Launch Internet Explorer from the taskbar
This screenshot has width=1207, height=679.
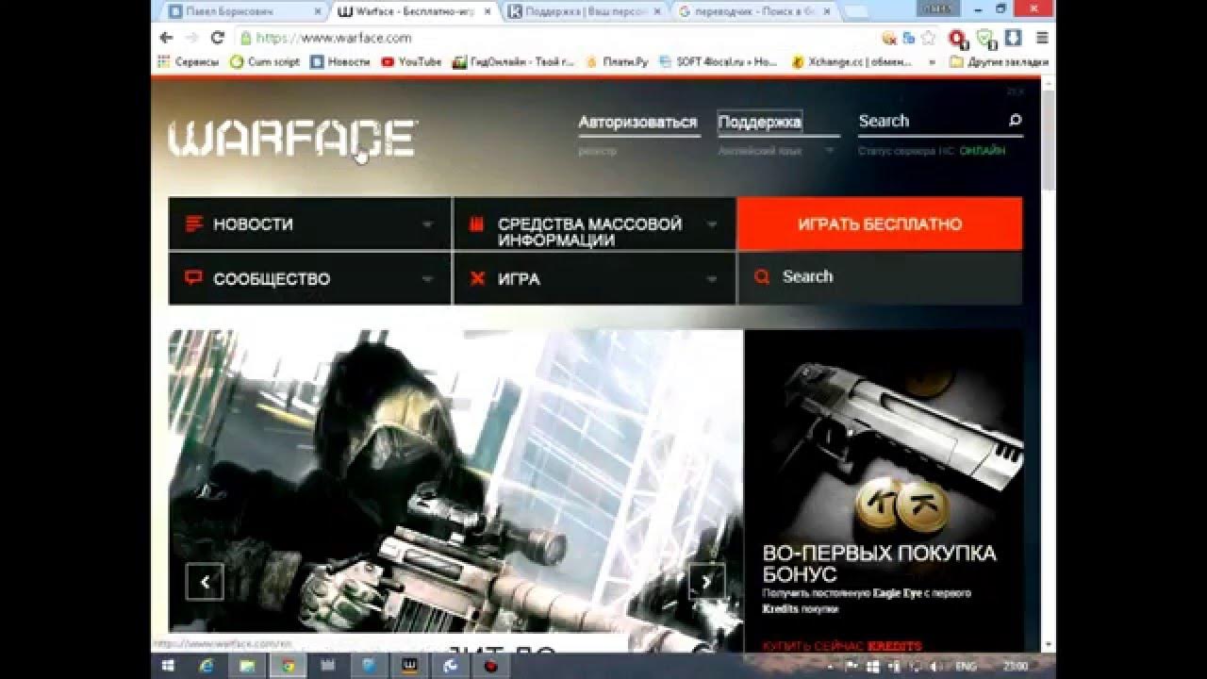(x=206, y=666)
